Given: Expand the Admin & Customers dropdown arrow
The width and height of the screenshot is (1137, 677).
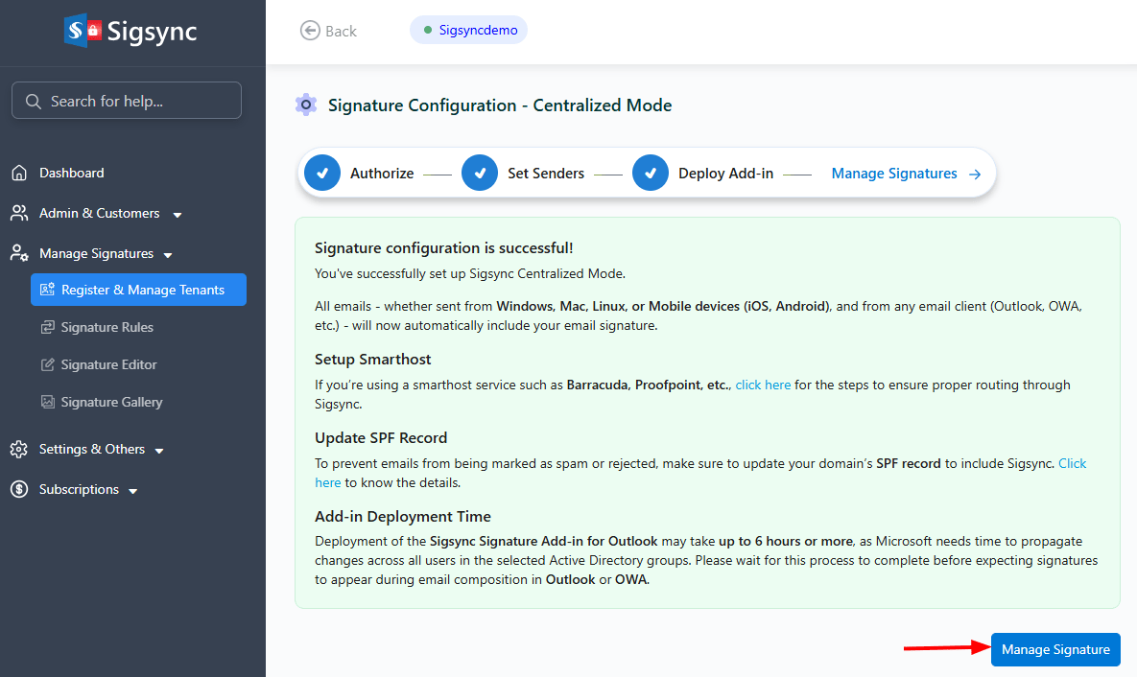Looking at the screenshot, I should coord(178,215).
